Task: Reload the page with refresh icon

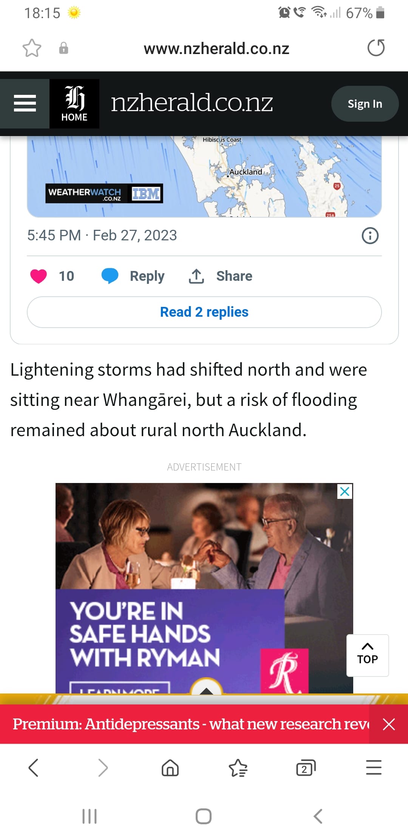Action: 376,48
